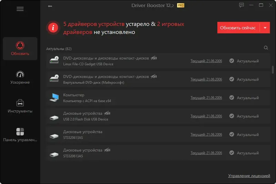276x184 pixels.
Task: Switch to the Ускорение section
Action: coord(20,77)
